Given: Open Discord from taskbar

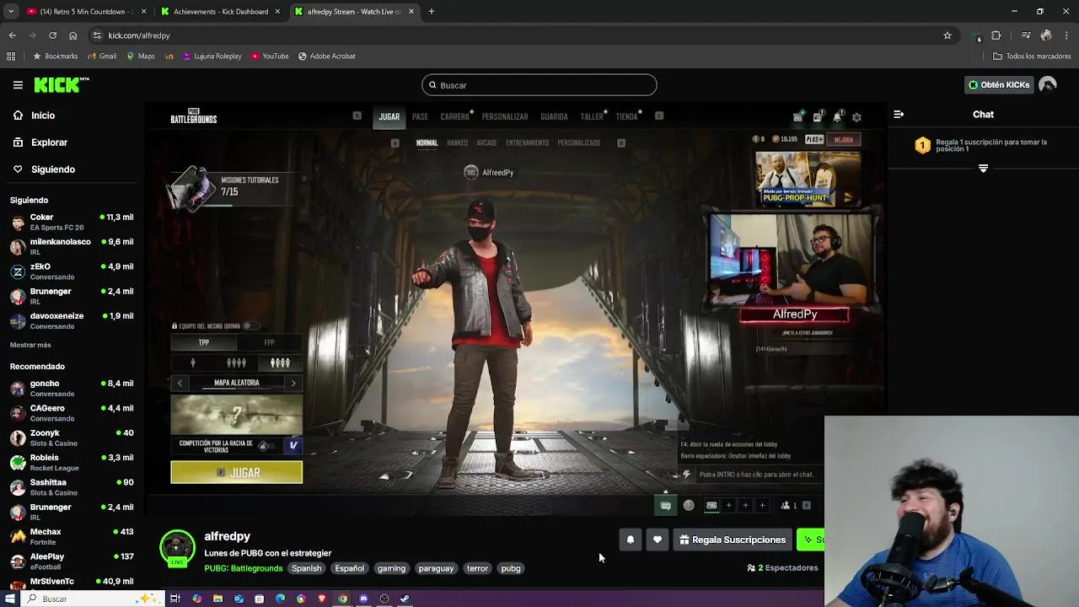Looking at the screenshot, I should point(363,599).
